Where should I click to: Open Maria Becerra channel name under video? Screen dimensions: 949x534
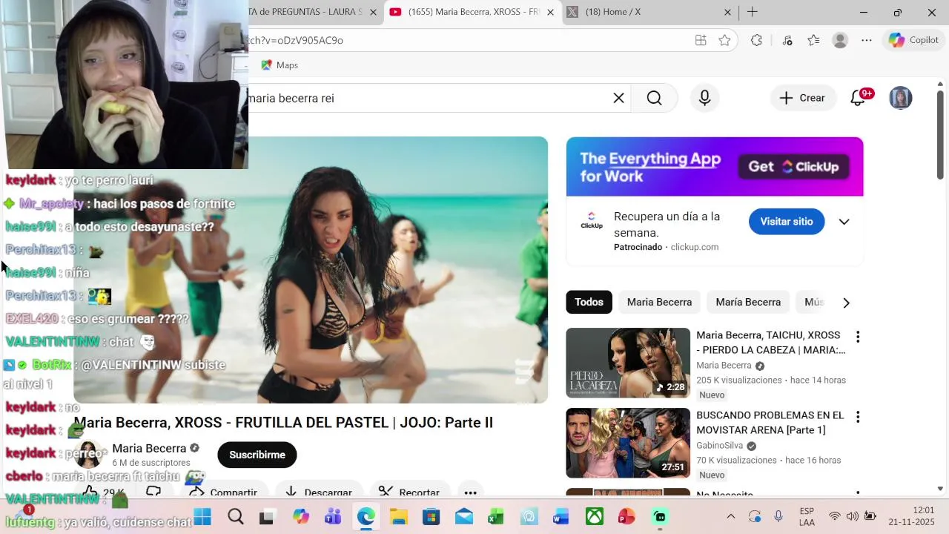[x=149, y=448]
